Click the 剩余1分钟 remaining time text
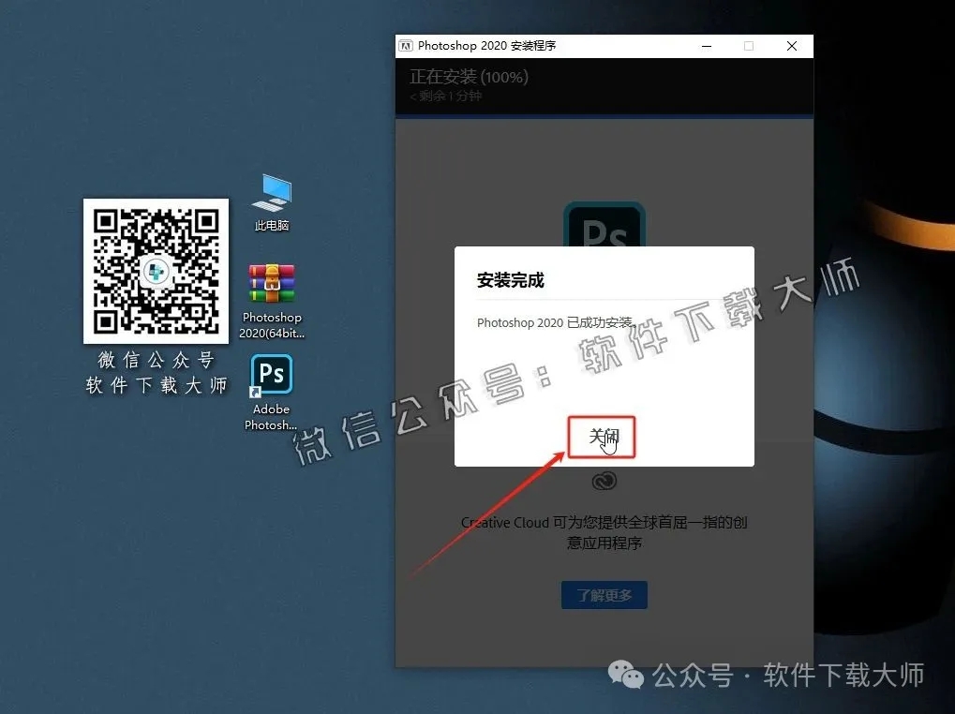Screen dimensions: 955x714 [x=444, y=97]
